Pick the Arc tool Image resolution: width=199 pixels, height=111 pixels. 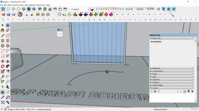coord(2,51)
